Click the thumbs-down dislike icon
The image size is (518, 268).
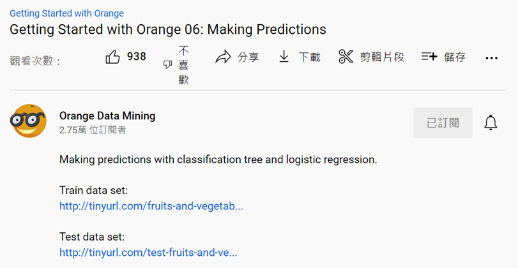[x=168, y=64]
